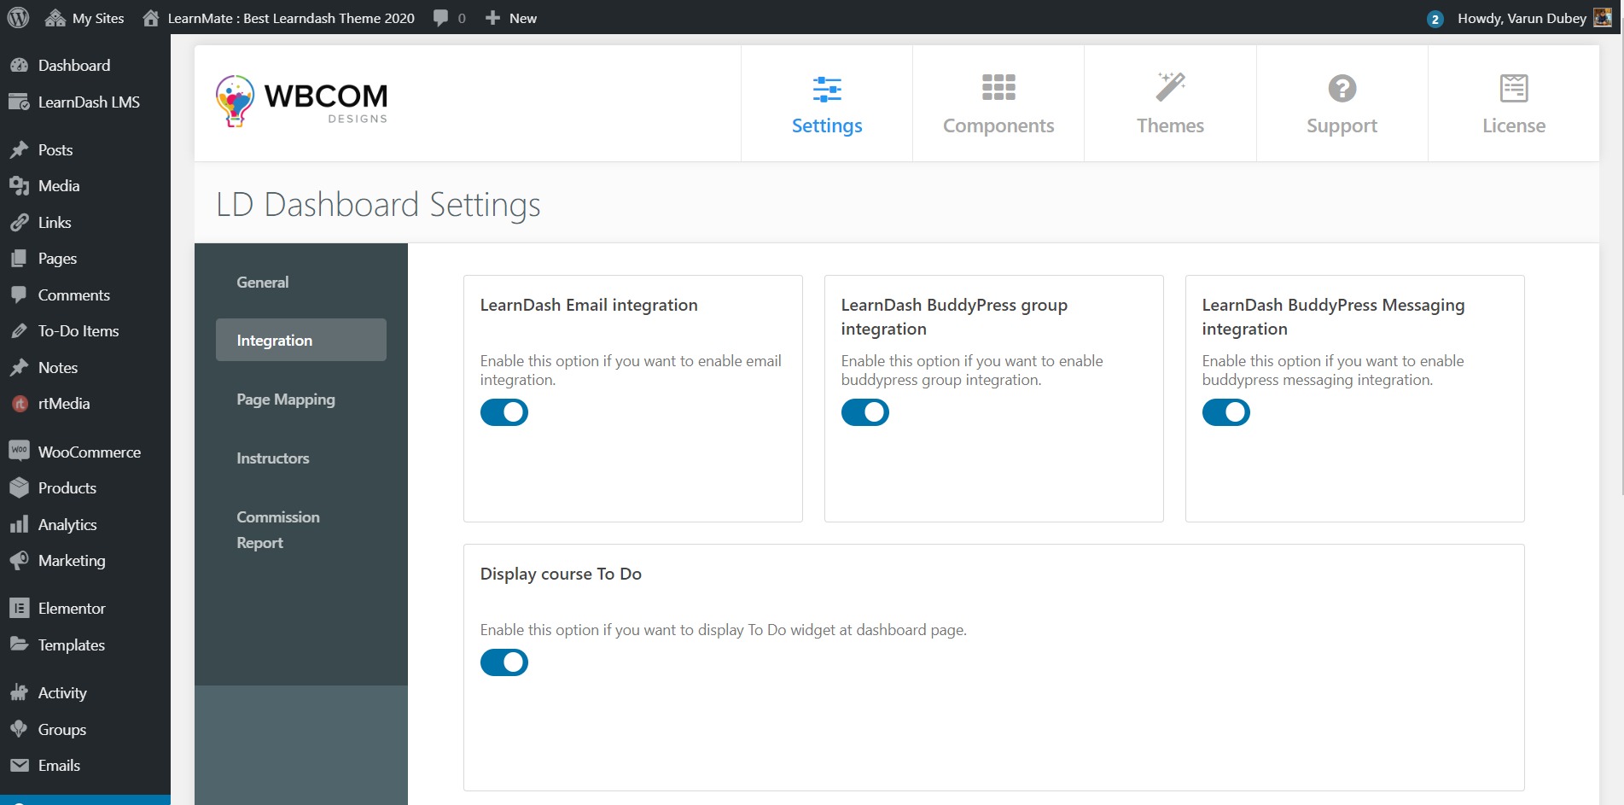Go to the Support tab
This screenshot has width=1624, height=805.
[x=1342, y=104]
